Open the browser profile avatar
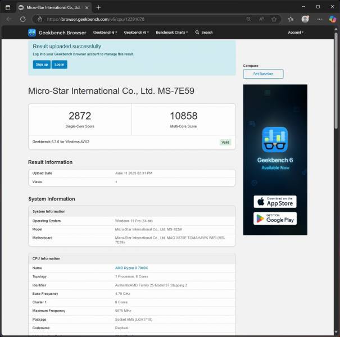The height and width of the screenshot is (337, 340). tap(305, 19)
